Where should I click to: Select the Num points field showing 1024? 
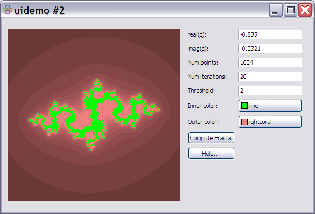(x=270, y=63)
